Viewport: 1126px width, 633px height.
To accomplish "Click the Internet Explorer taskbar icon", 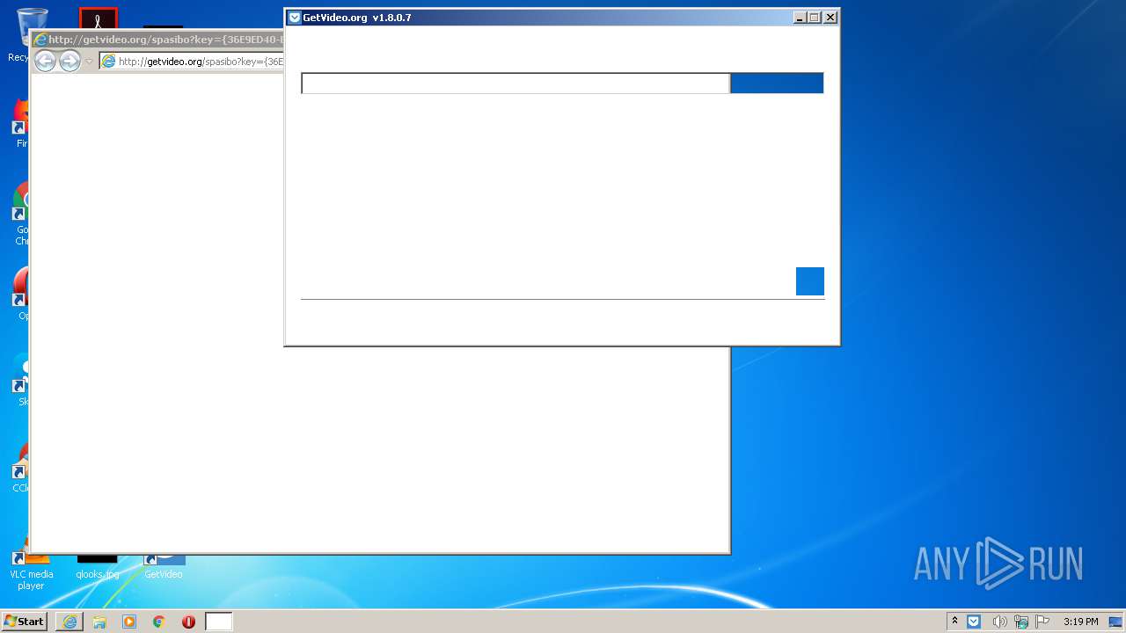I will click(69, 622).
